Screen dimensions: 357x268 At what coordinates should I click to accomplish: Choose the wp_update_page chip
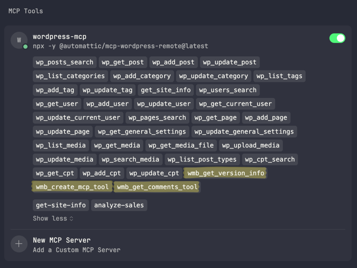pyautogui.click(x=63, y=131)
